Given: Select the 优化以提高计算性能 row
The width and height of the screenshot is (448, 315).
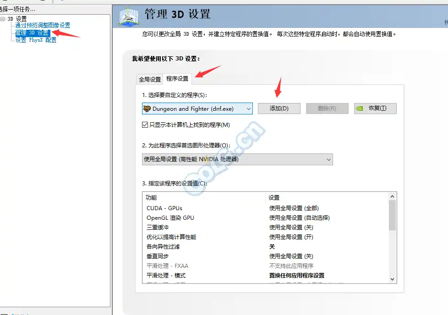Looking at the screenshot, I should (265, 237).
